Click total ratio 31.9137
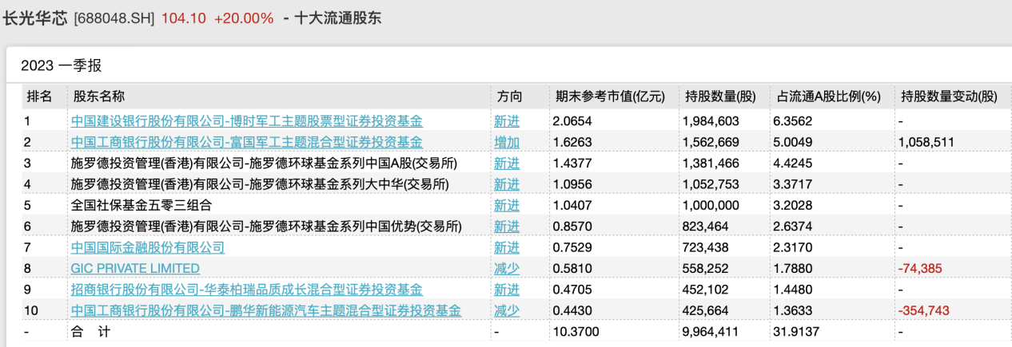Image resolution: width=1012 pixels, height=347 pixels. (798, 331)
